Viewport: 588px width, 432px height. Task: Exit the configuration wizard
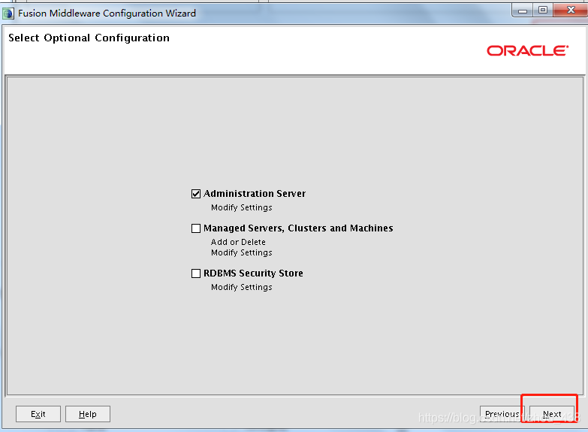pos(38,414)
